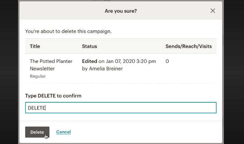This screenshot has height=144, width=244.
Task: Click the Delete button to confirm
Action: [x=37, y=132]
